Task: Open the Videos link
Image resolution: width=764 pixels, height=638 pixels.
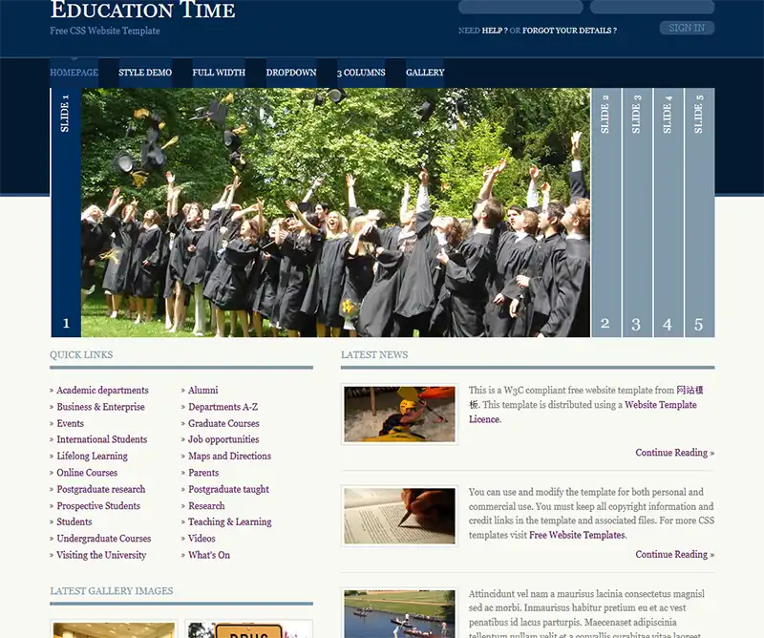Action: click(202, 539)
